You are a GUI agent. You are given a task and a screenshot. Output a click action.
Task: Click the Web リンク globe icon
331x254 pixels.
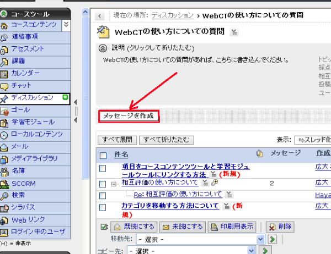tap(4, 220)
